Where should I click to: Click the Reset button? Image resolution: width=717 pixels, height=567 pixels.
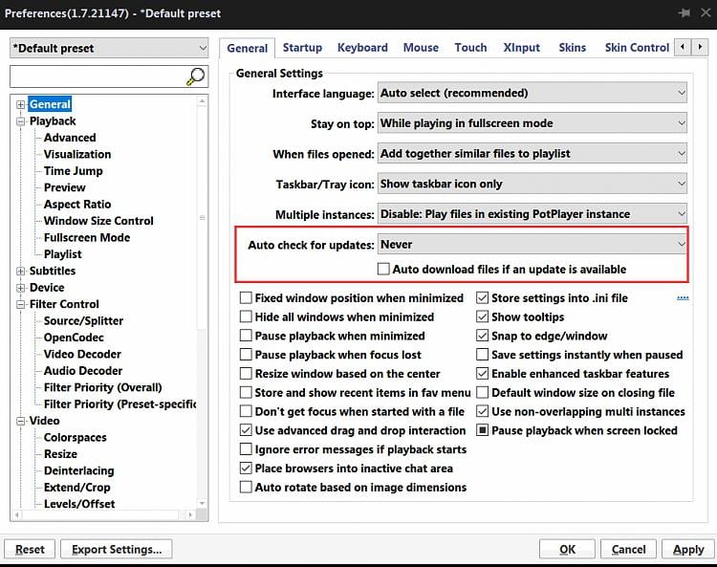click(30, 549)
